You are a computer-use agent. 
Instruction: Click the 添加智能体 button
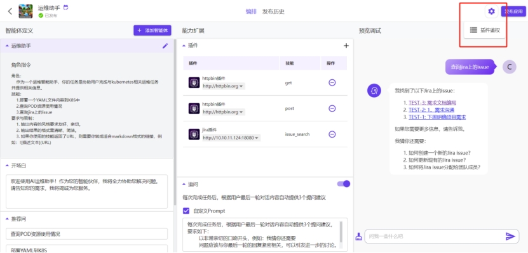pos(152,30)
